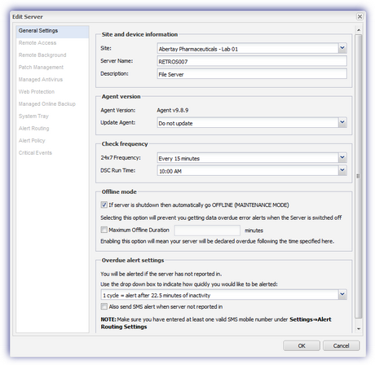Click the Site and device information heading
Image resolution: width=375 pixels, height=365 pixels.
(139, 34)
